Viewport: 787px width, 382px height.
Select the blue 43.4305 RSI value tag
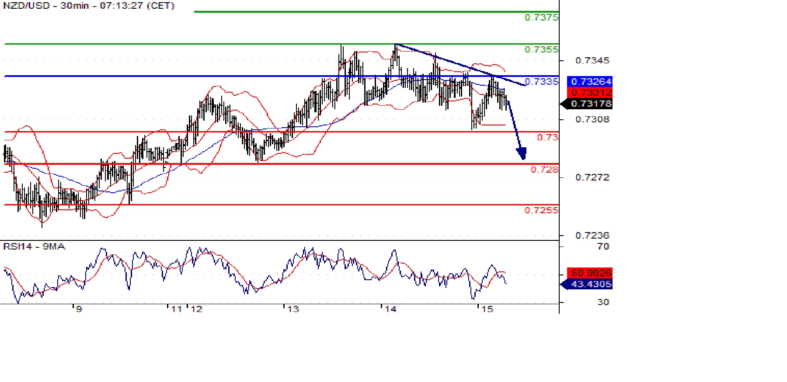pyautogui.click(x=587, y=284)
